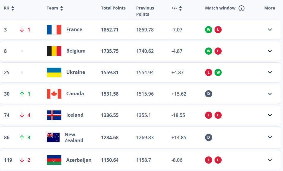283x171 pixels.
Task: Expand the Canada row chevron
Action: coord(270,94)
